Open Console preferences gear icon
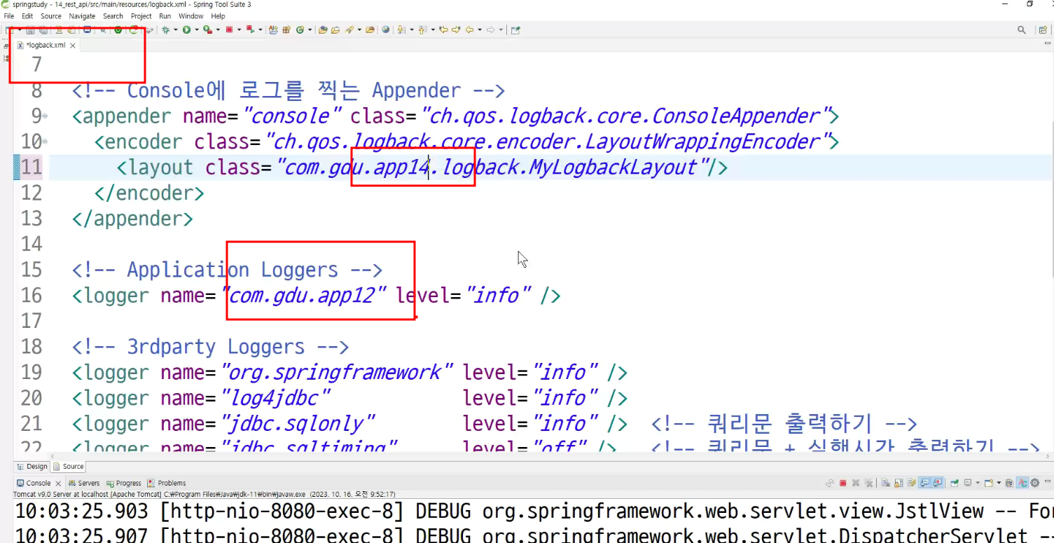Viewport: 1054px width, 543px height. [1035, 483]
